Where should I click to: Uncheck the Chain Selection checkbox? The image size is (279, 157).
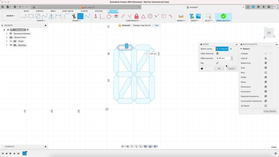pyautogui.click(x=217, y=53)
